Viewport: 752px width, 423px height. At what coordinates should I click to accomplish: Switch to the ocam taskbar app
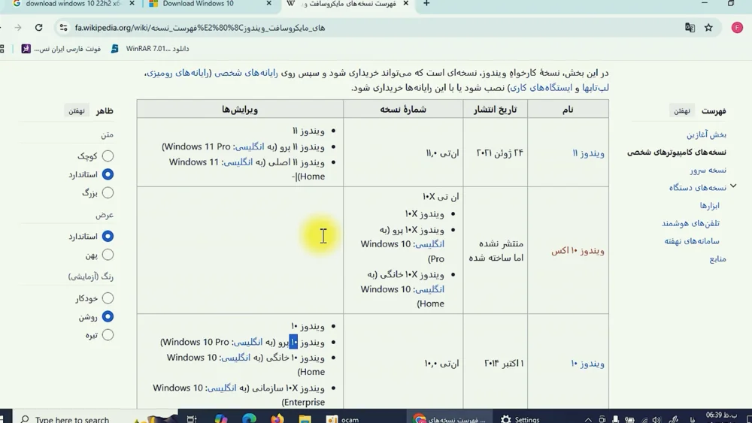[343, 418]
